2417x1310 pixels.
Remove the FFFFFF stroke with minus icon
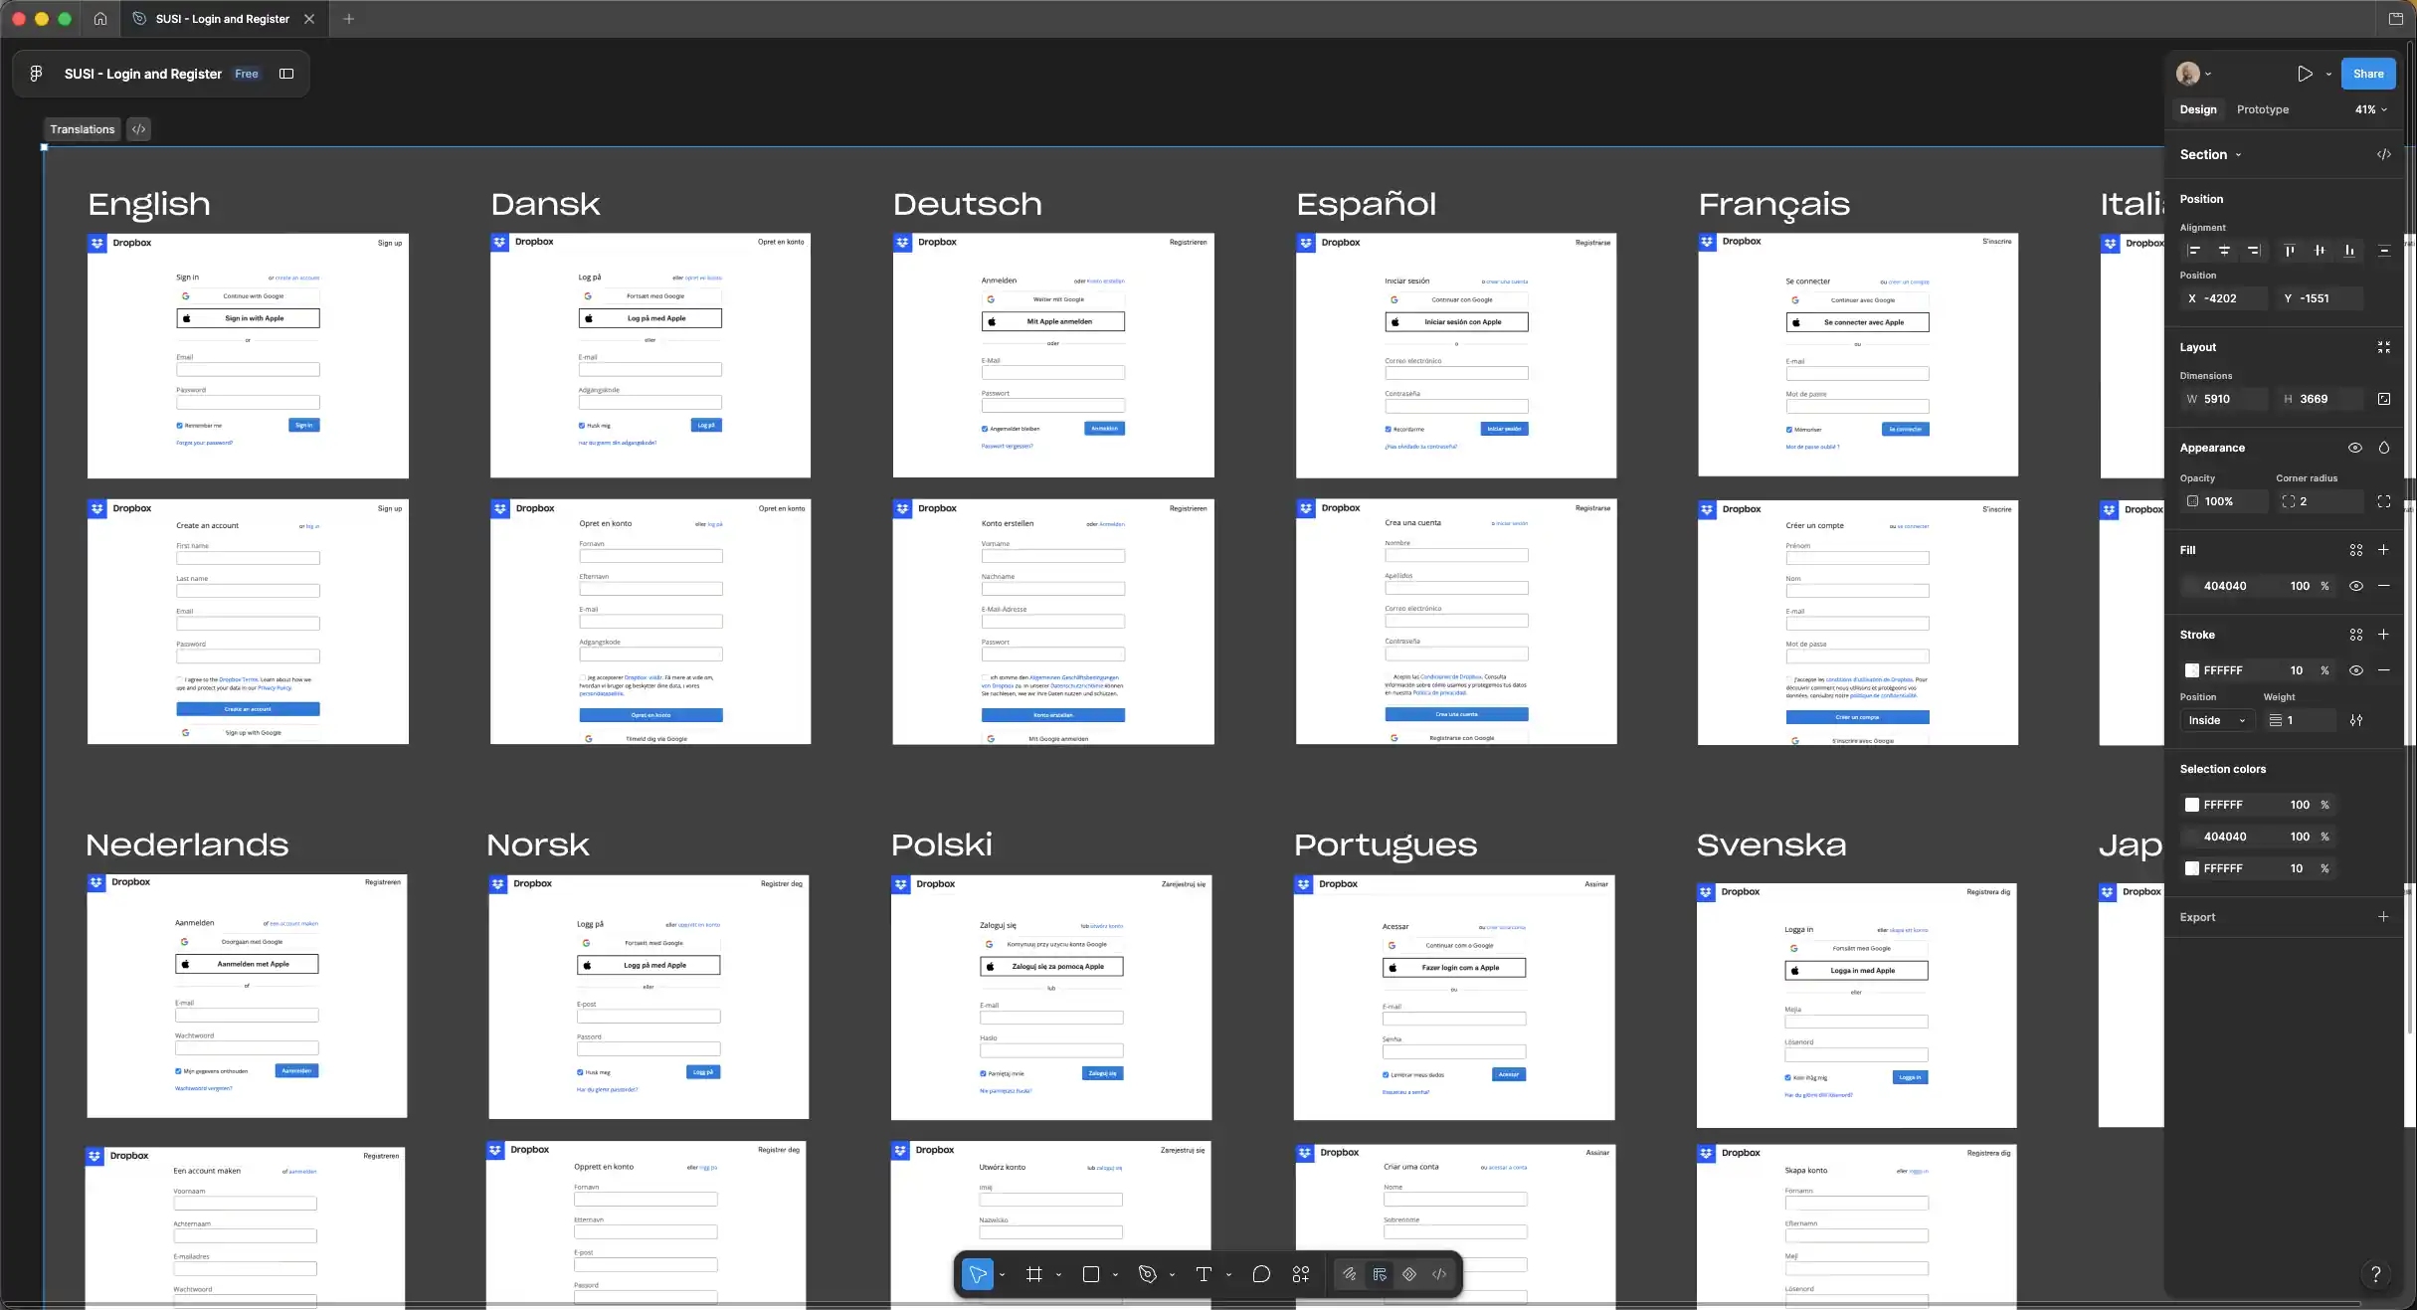click(x=2384, y=670)
